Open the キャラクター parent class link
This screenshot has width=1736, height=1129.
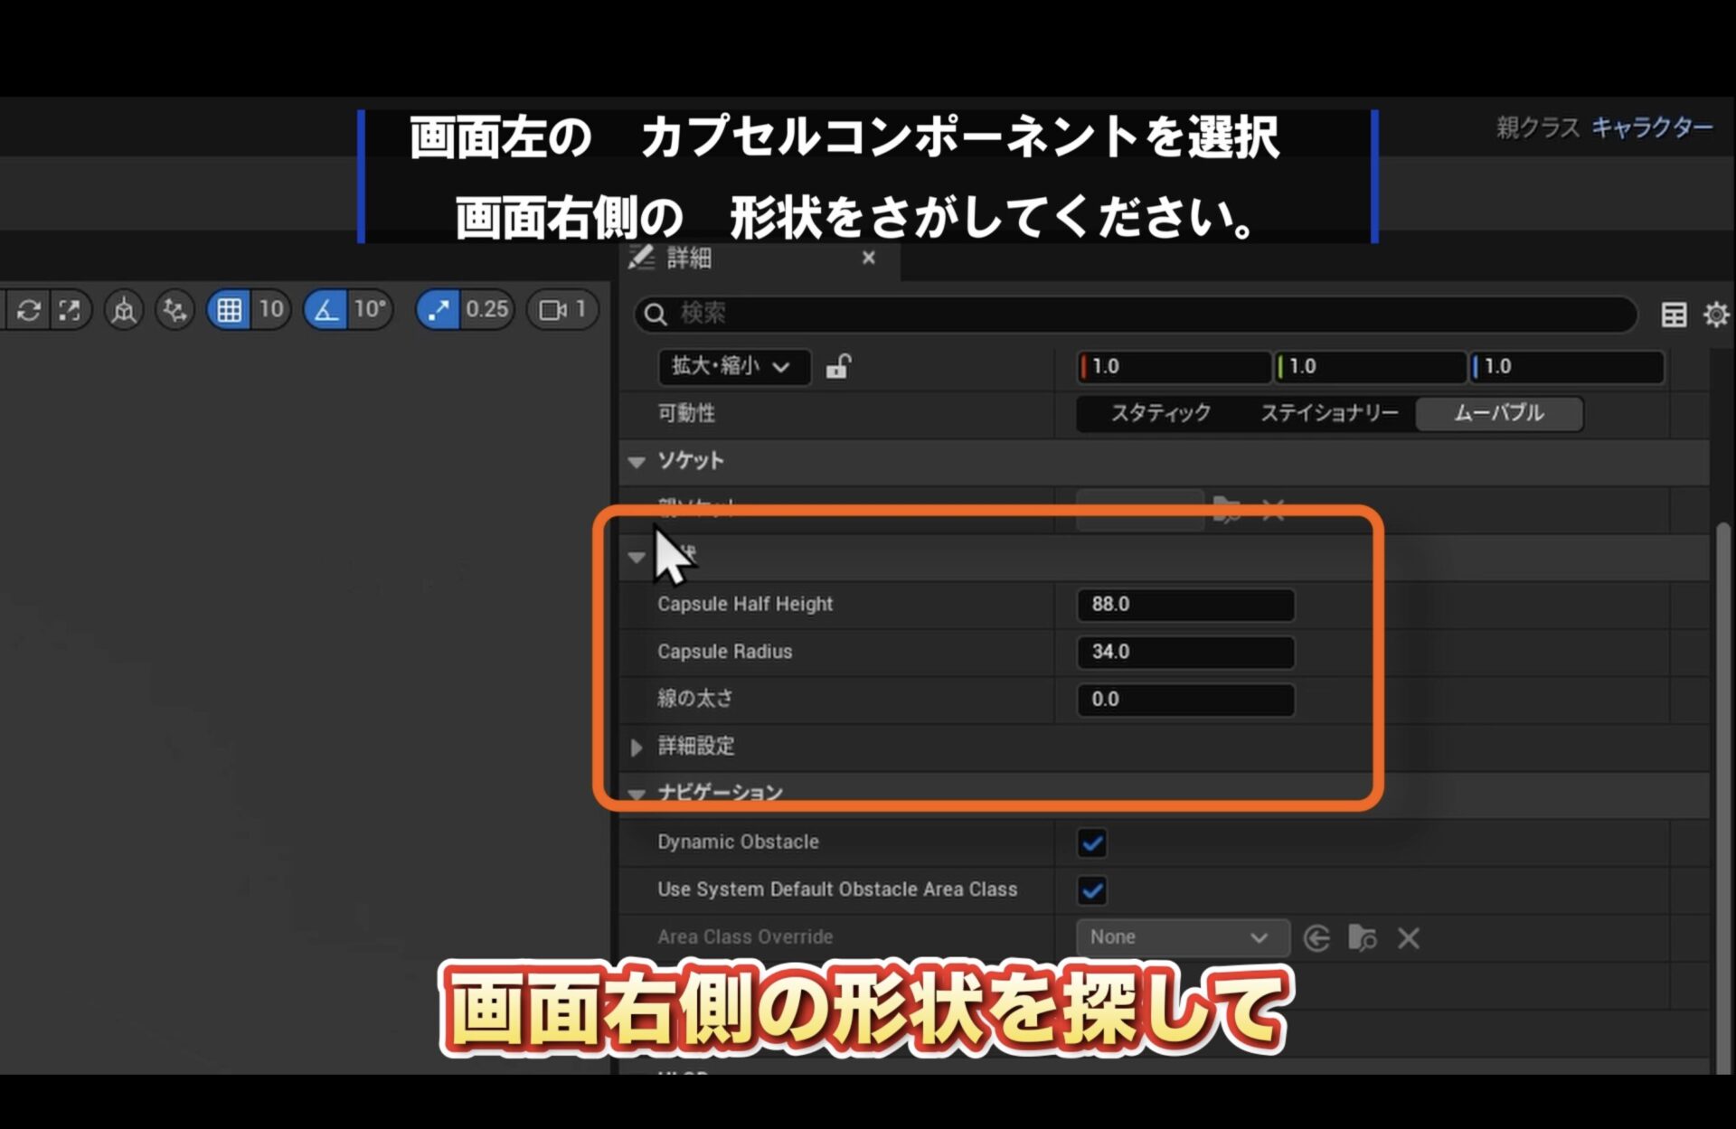click(1651, 127)
